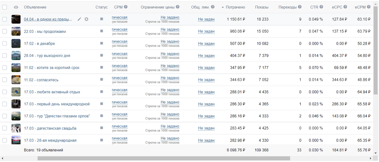379x162 pixels.
Task: Open Не задан total limit for 17.03 28-ая
Action: pos(206,140)
